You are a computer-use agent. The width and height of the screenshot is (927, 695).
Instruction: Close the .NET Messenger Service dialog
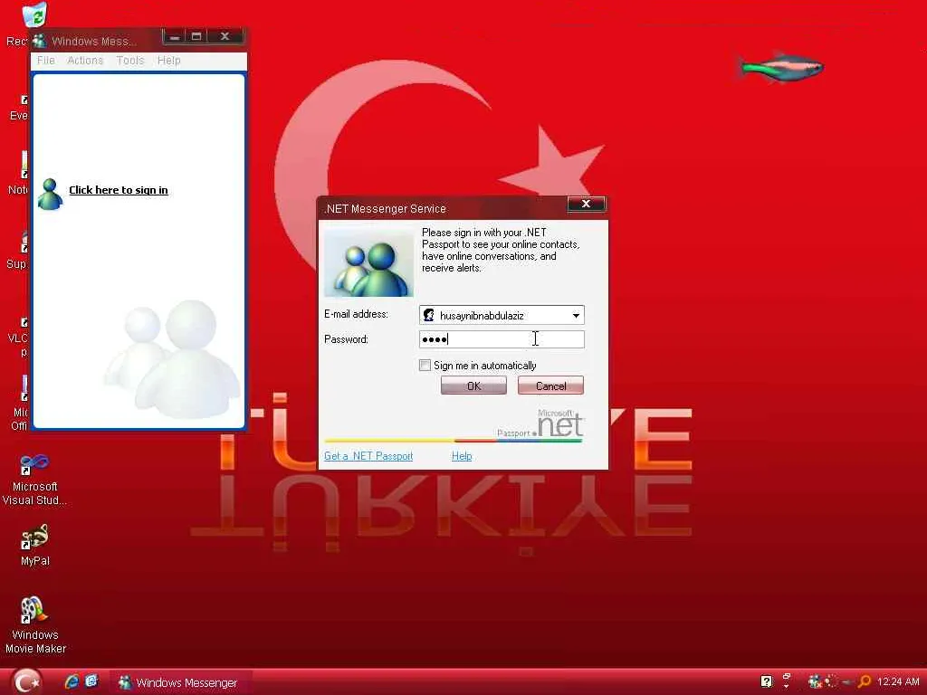coord(586,204)
